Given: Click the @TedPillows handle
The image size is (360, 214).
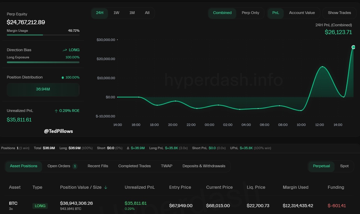Looking at the screenshot, I should [x=58, y=131].
